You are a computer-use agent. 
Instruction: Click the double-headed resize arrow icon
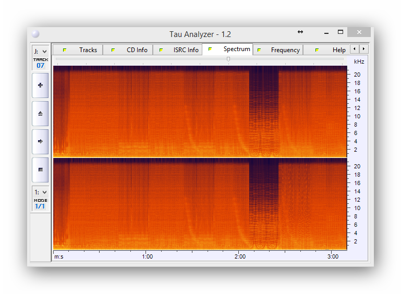(300, 32)
